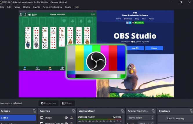The width and height of the screenshot is (193, 124).
Task: Click the Properties button
Action: pos(48,103)
